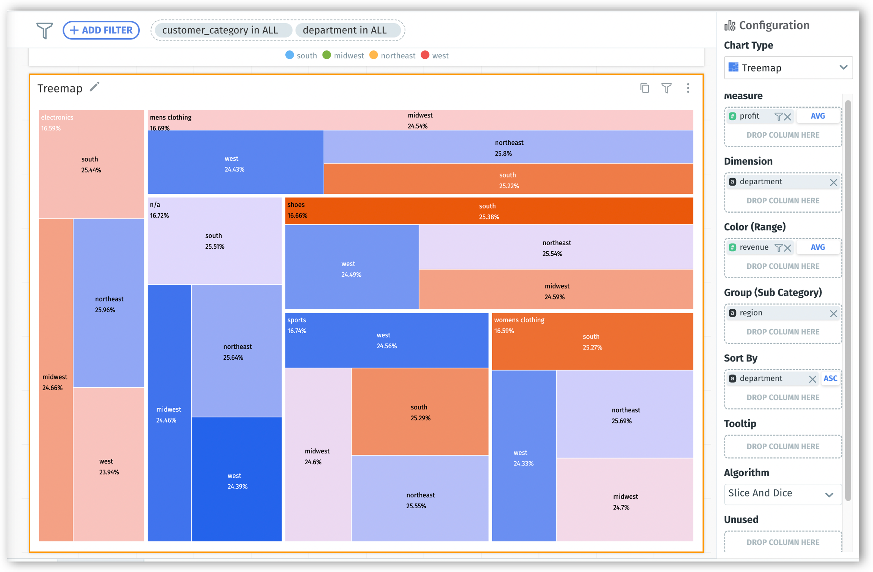The height and width of the screenshot is (572, 873).
Task: Click the duplicate chart copy icon
Action: click(x=645, y=88)
